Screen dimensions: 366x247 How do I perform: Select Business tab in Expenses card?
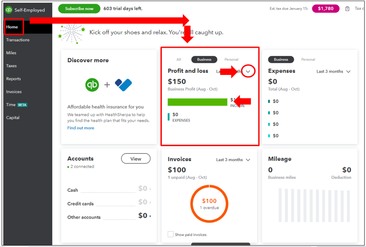pyautogui.click(x=281, y=59)
